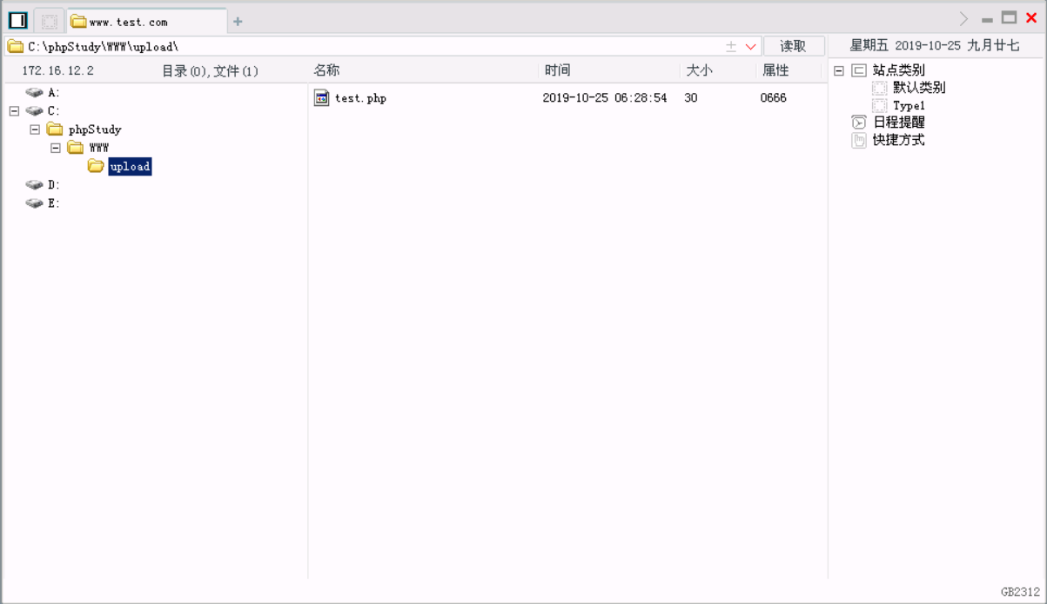Open a new tab with the plus button

tap(237, 20)
